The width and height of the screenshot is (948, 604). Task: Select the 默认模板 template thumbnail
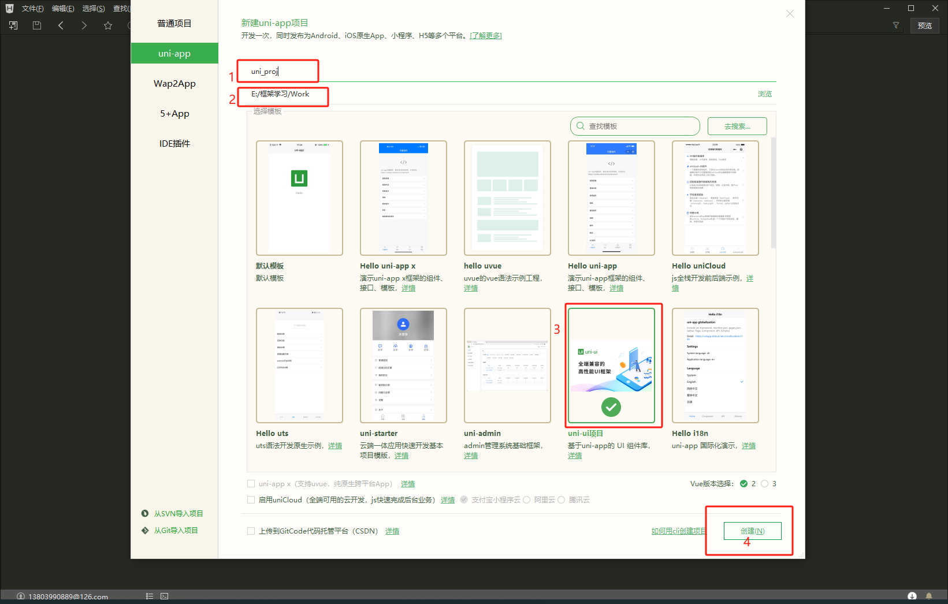coord(299,198)
